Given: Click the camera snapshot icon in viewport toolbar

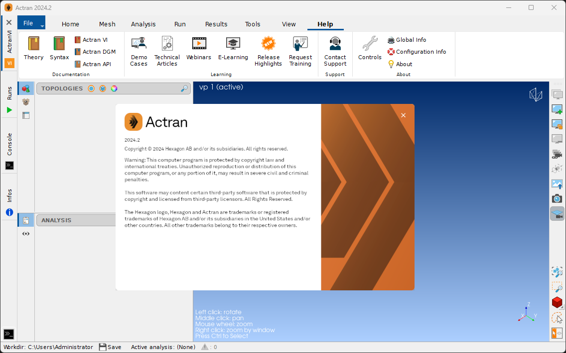Looking at the screenshot, I should click(557, 198).
